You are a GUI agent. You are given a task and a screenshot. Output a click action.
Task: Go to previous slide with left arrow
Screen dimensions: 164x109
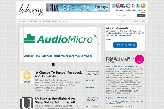click(x=22, y=44)
